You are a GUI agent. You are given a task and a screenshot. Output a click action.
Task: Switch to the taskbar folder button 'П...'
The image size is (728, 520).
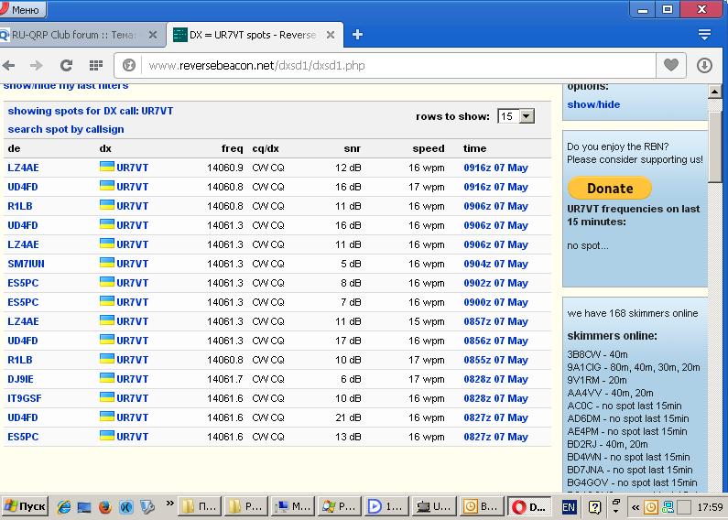[200, 506]
